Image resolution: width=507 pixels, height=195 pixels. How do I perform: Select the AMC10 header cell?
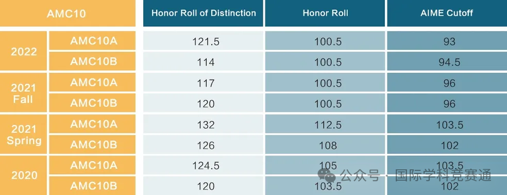coord(67,13)
